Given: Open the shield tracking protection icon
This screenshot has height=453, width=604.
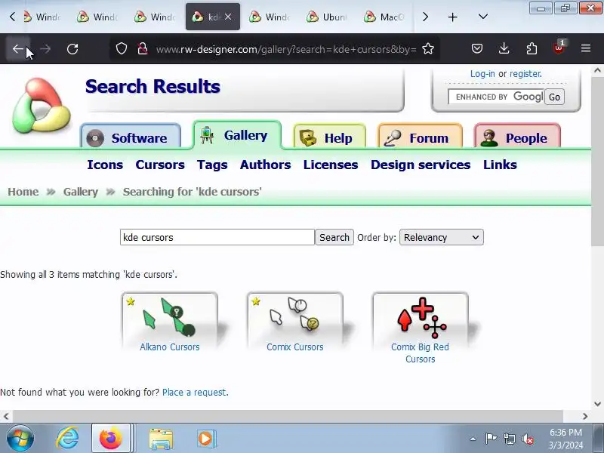Looking at the screenshot, I should click(x=122, y=48).
